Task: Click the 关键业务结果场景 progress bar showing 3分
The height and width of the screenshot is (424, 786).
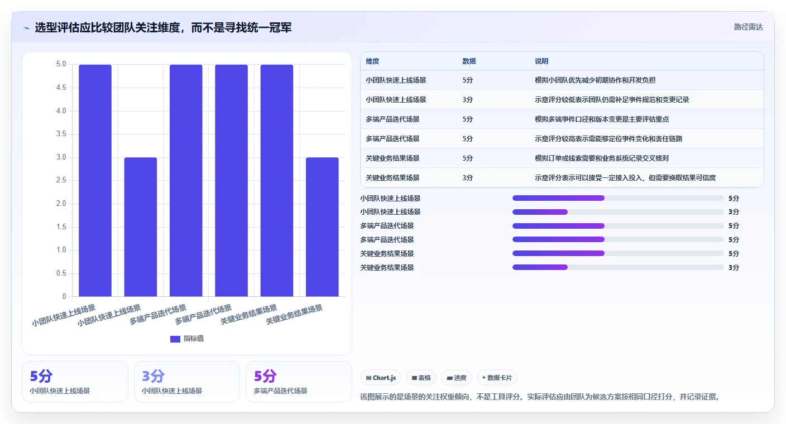Action: point(618,267)
